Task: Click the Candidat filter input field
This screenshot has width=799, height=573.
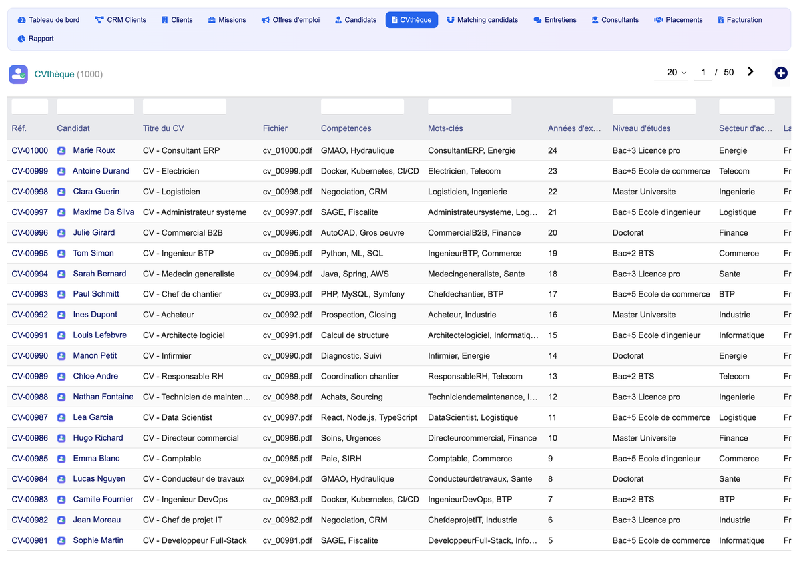Action: [95, 106]
